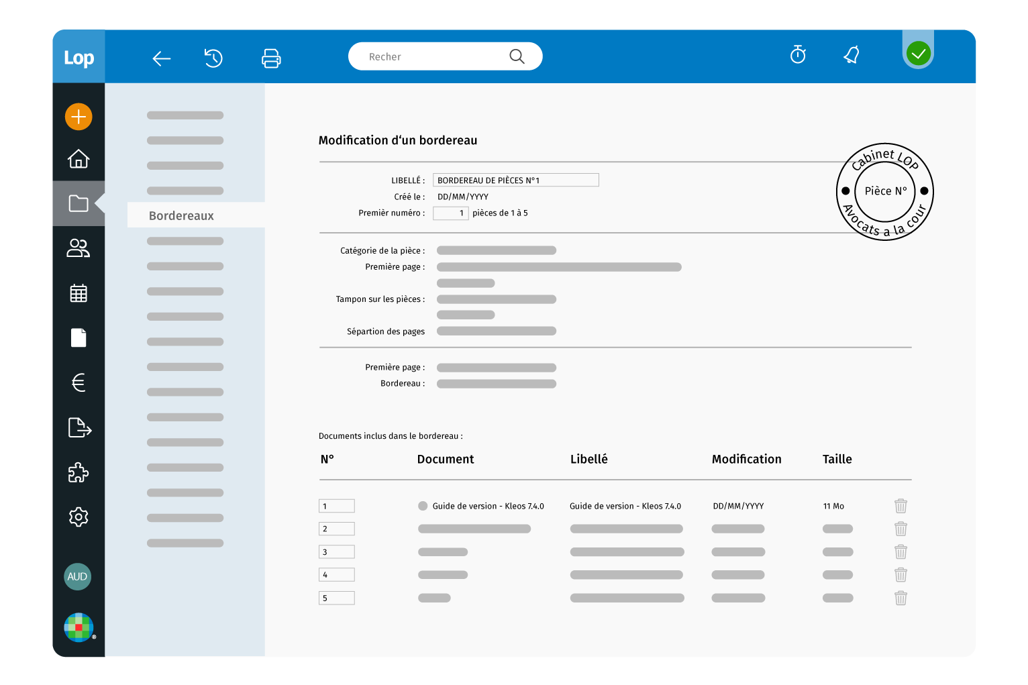Select the radio dot beside Guide de version
This screenshot has width=1028, height=685.
tap(423, 506)
